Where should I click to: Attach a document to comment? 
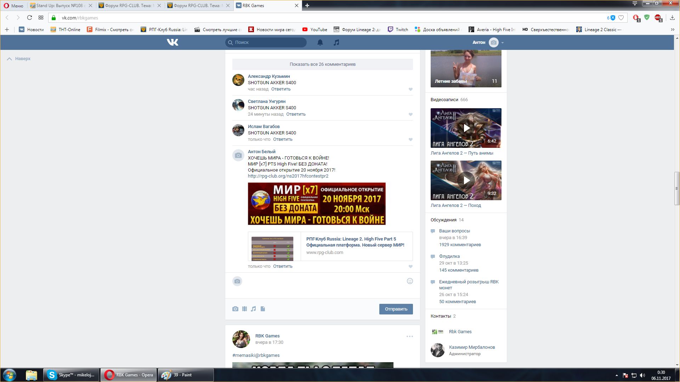tap(263, 309)
